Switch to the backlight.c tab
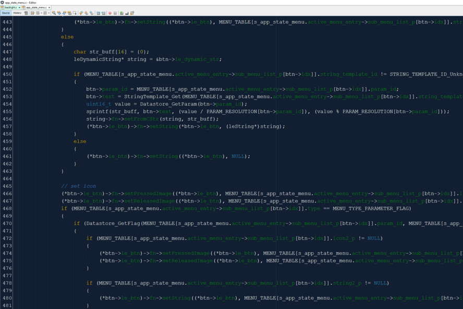 [x=10, y=8]
